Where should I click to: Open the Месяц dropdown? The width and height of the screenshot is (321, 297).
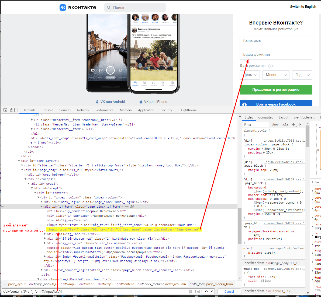click(276, 75)
